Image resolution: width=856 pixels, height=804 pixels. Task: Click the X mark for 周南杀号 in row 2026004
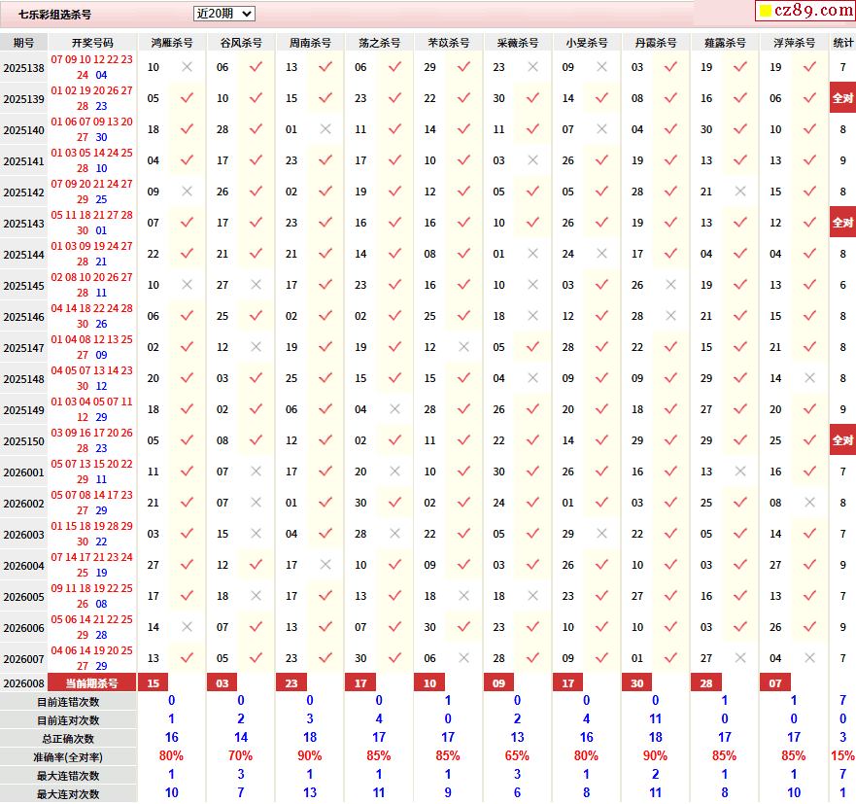[325, 565]
